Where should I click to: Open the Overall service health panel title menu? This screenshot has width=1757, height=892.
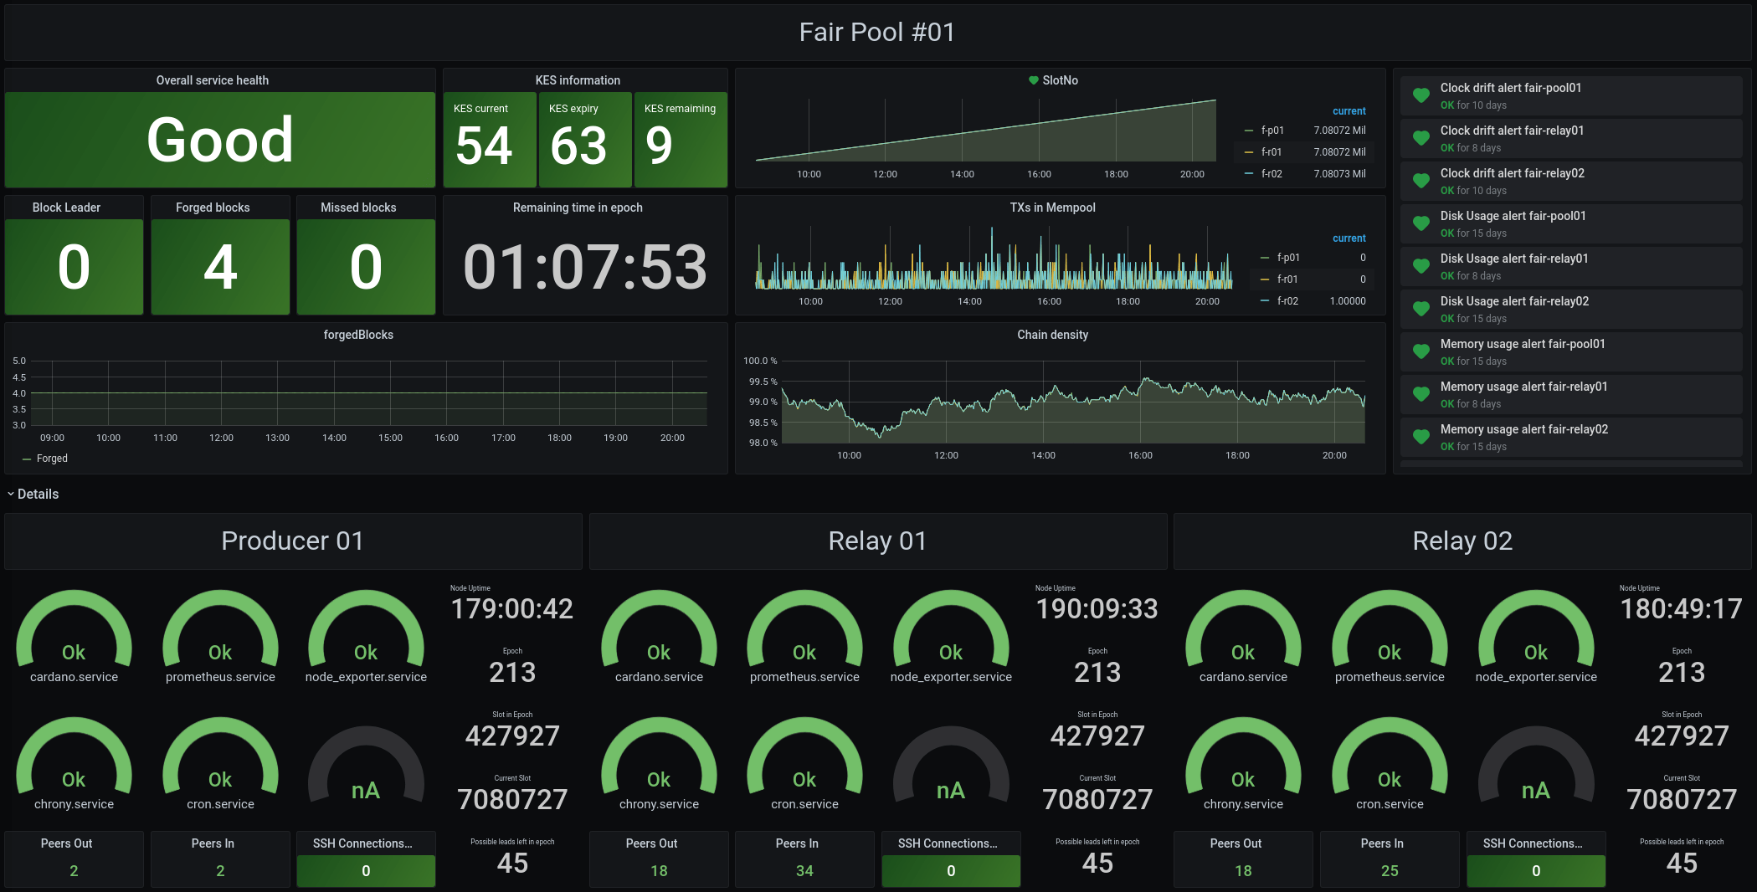pyautogui.click(x=213, y=80)
